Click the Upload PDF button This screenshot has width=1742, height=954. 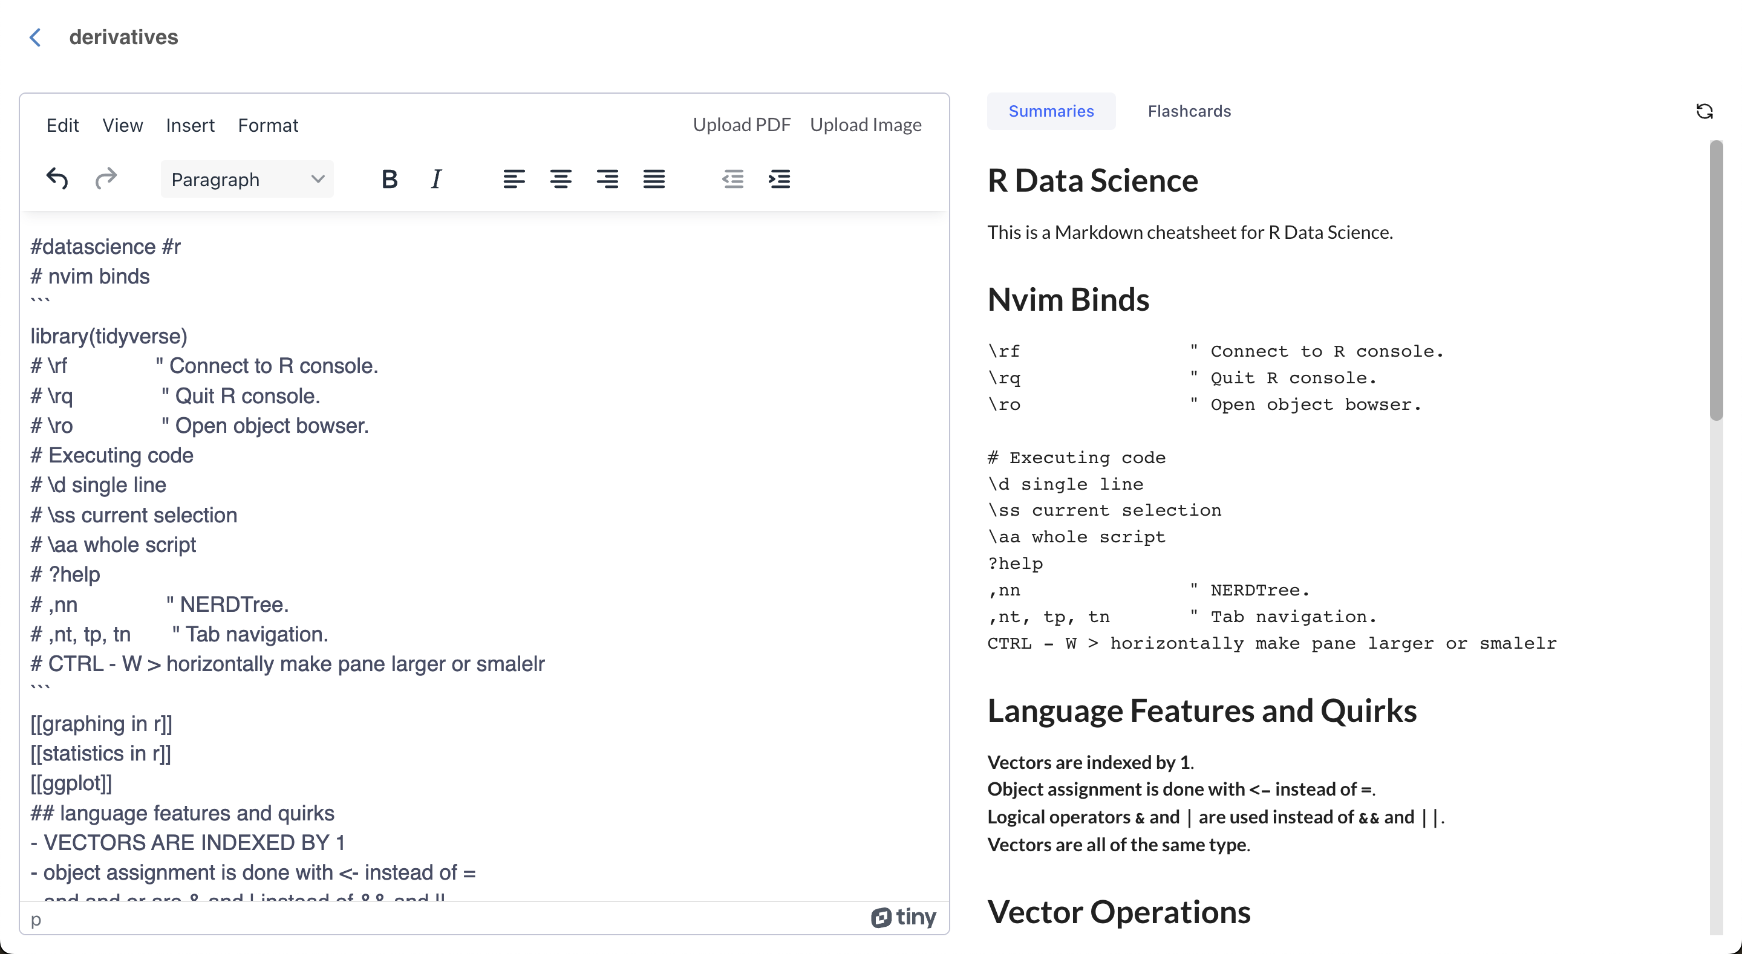pyautogui.click(x=741, y=125)
